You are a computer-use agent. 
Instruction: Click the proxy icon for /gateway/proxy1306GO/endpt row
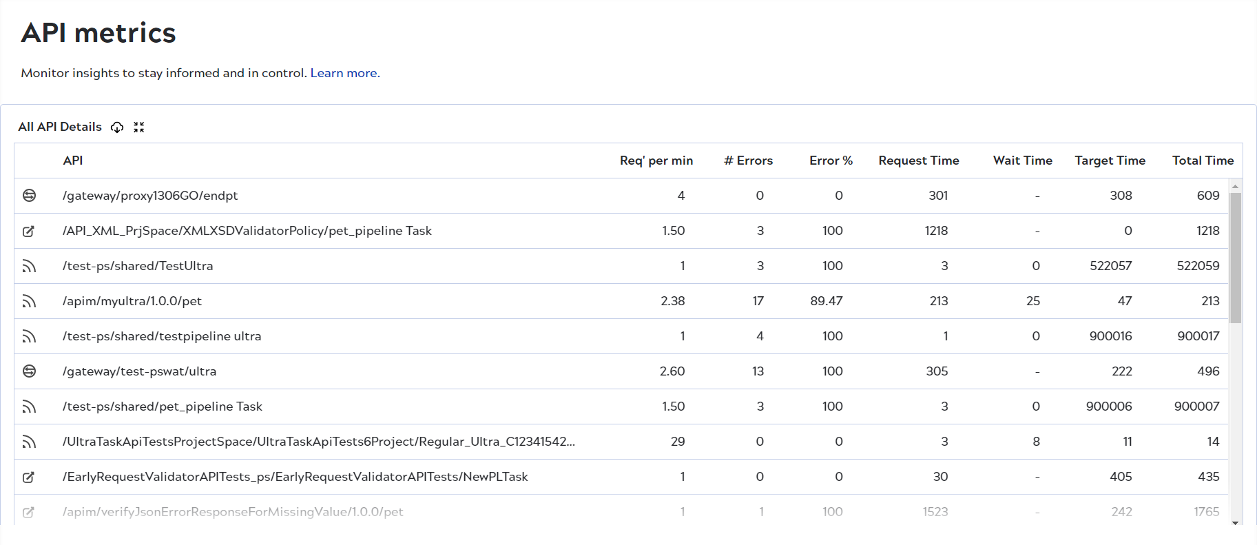pos(29,196)
